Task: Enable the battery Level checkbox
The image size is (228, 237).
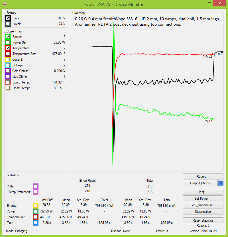Action: [x=8, y=24]
